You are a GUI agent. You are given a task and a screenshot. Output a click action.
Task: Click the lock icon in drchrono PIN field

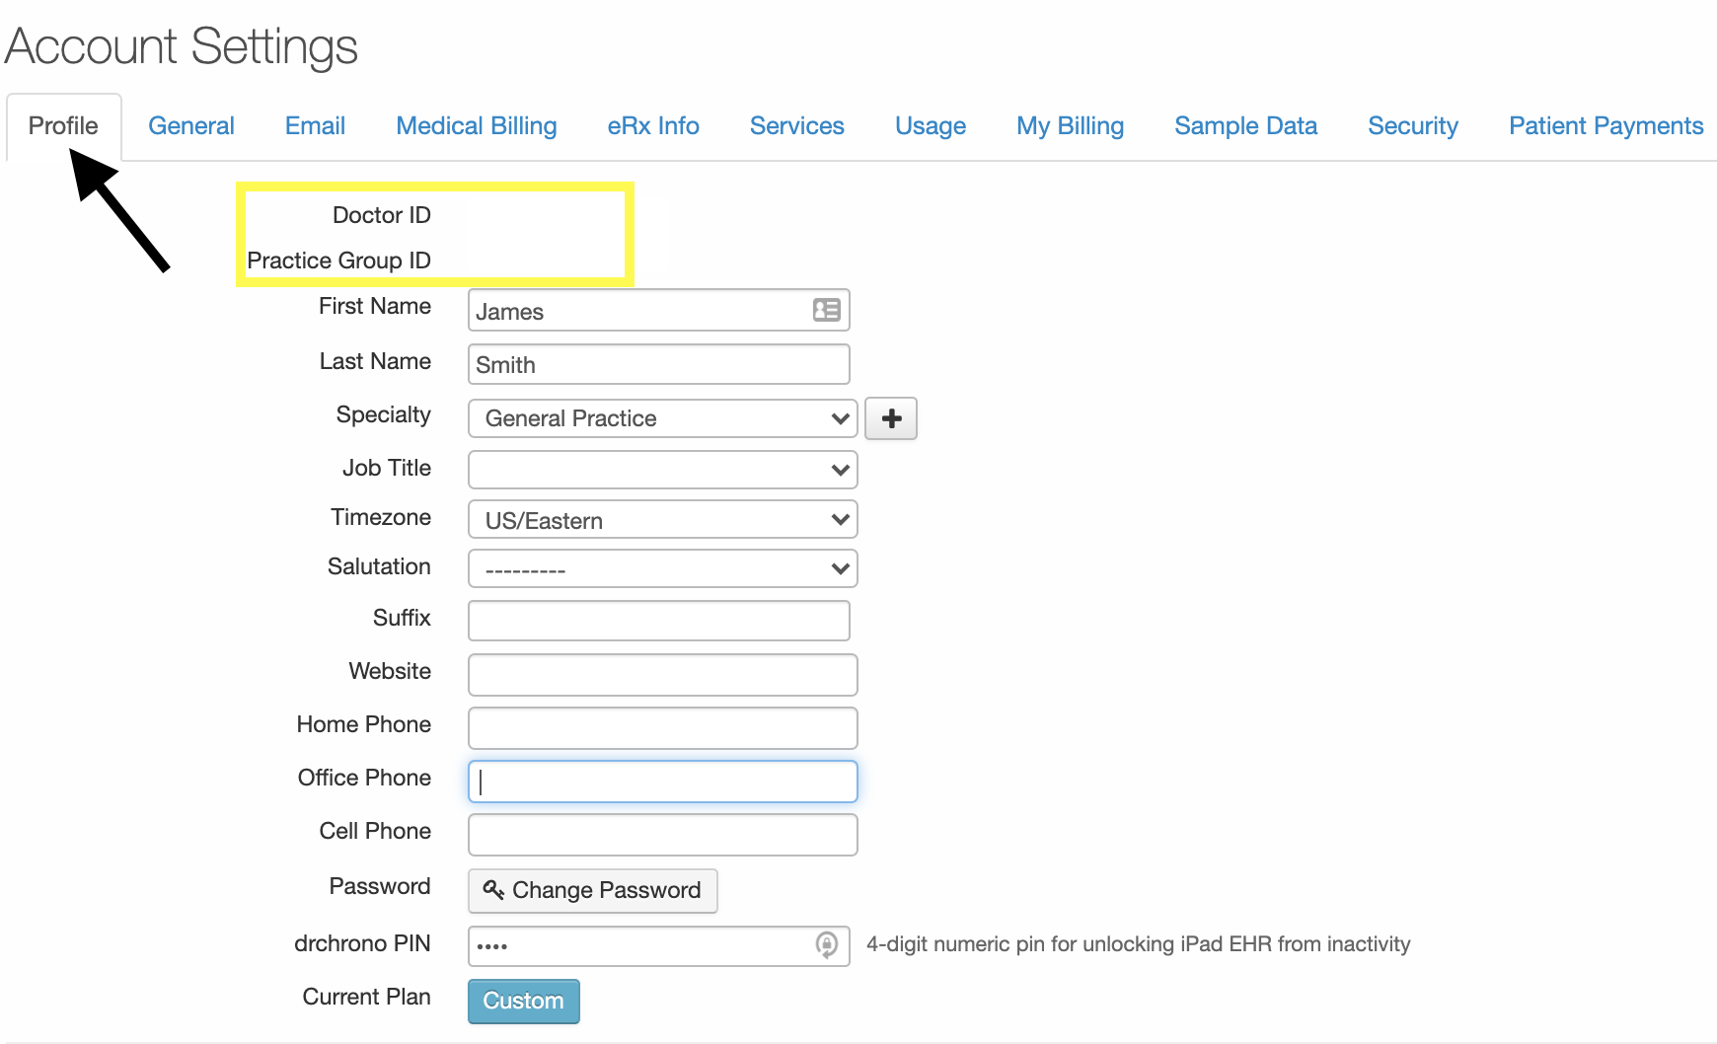pos(827,944)
